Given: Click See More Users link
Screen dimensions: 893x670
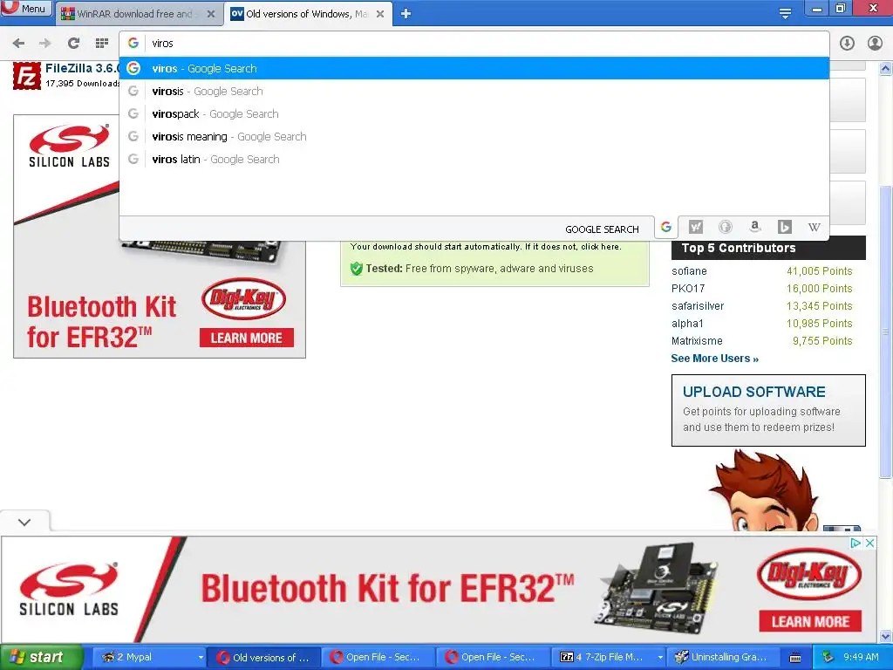Looking at the screenshot, I should click(x=715, y=359).
